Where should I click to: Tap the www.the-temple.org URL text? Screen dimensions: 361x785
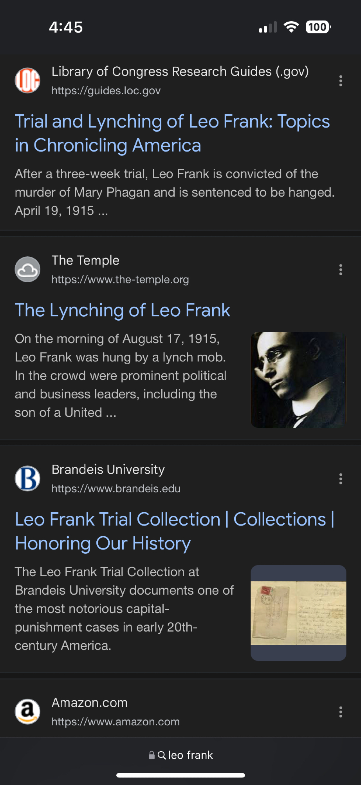click(120, 279)
